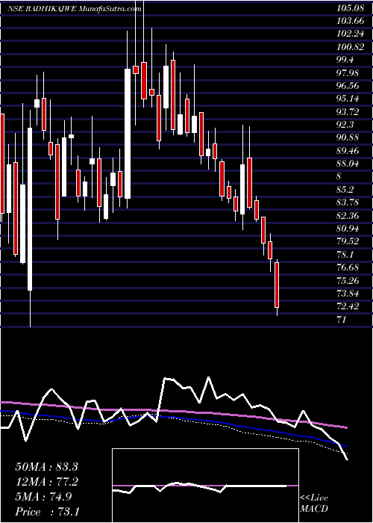Image resolution: width=373 pixels, height=523 pixels.
Task: Select the 76.68 price axis label
Action: 348,268
